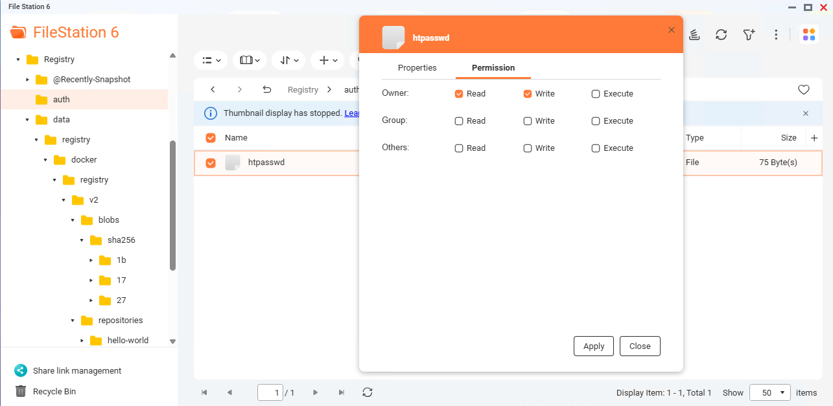This screenshot has width=833, height=406.
Task: Add column with the plus icon
Action: point(815,138)
